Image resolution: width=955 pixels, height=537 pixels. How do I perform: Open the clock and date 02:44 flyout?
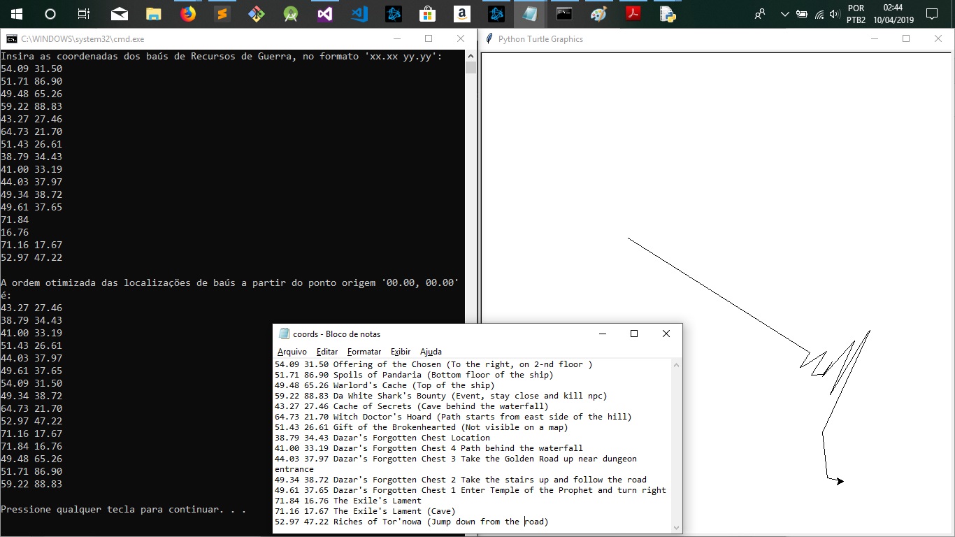click(893, 14)
